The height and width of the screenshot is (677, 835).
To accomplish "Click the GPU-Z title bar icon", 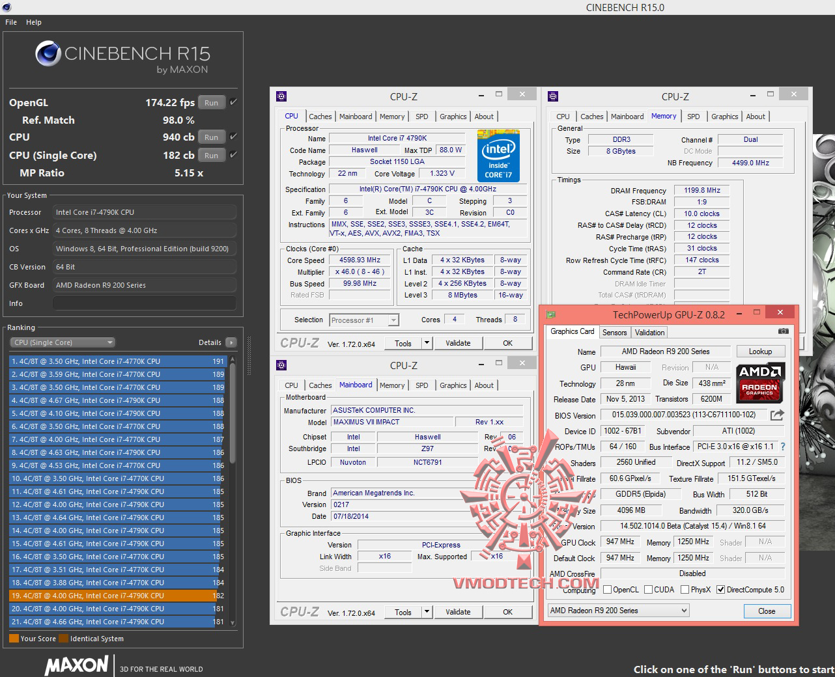I will click(x=551, y=314).
